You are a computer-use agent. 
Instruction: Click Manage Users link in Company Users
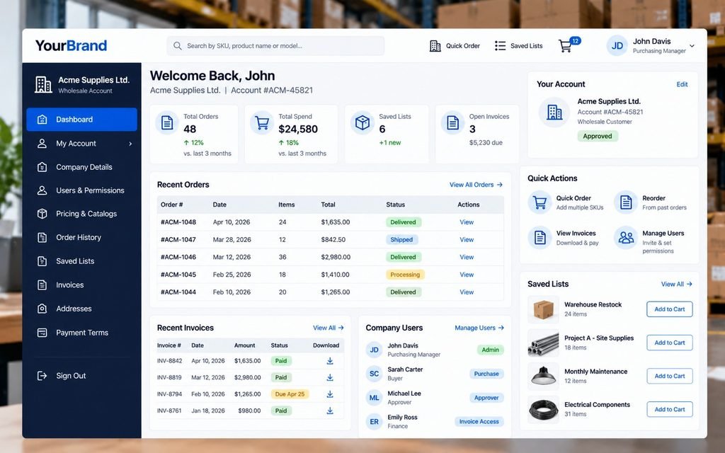[x=479, y=328]
